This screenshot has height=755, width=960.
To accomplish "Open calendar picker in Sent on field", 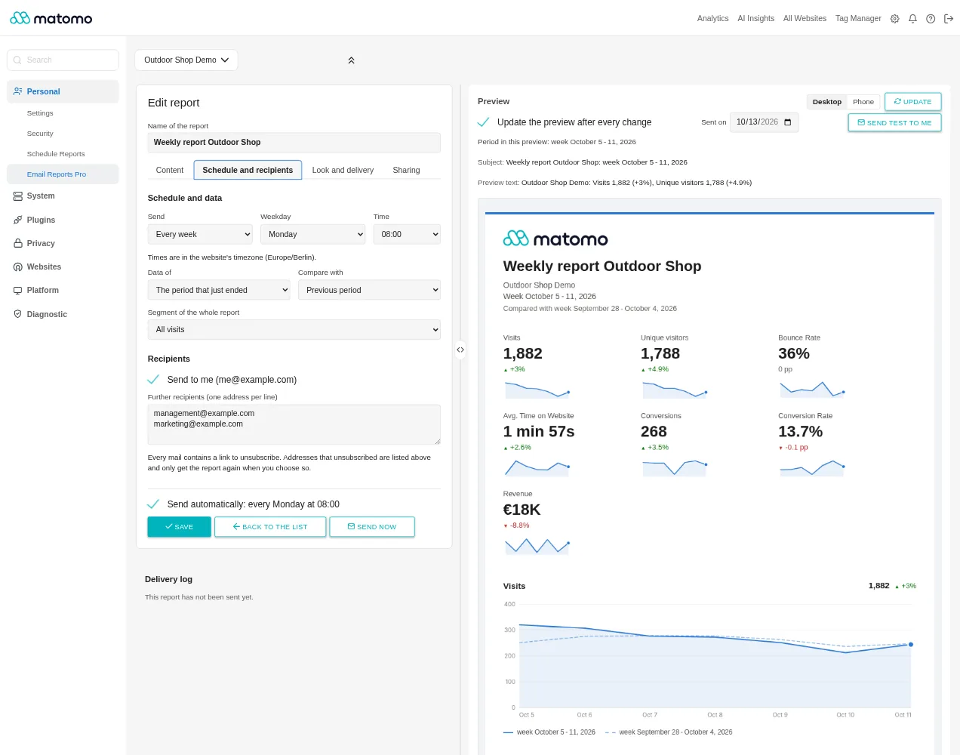I will [x=788, y=122].
